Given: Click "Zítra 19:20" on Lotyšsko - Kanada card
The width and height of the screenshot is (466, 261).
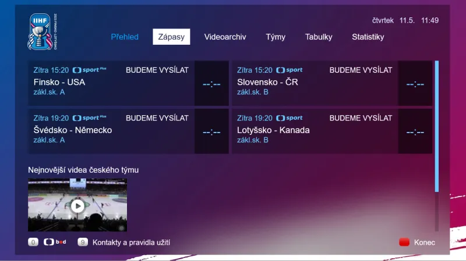Looking at the screenshot, I should point(255,119).
